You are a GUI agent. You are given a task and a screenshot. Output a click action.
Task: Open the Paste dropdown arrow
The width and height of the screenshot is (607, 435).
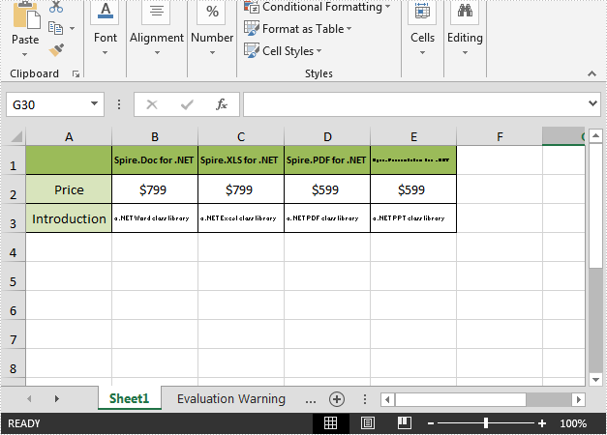coord(25,54)
